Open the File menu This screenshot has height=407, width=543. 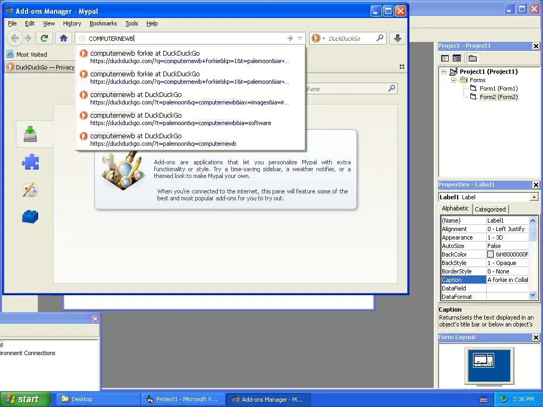point(12,23)
